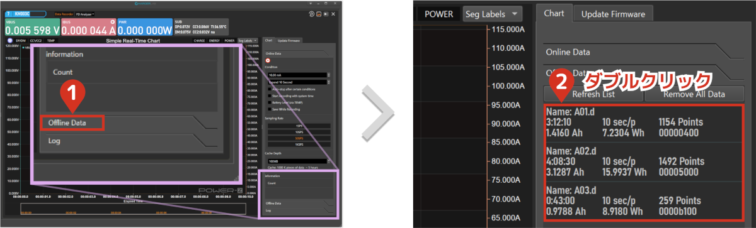Enable Auto-stop after certain conditions checkbox

pyautogui.click(x=270, y=89)
